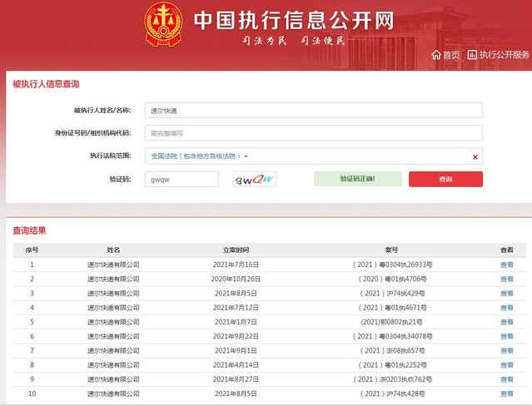Click the green 验证码正确 status box

(x=358, y=179)
